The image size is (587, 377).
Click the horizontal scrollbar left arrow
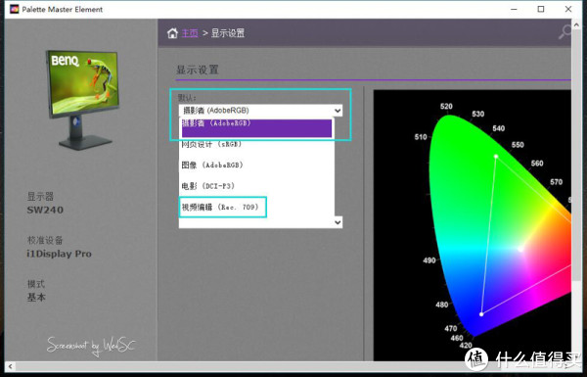pyautogui.click(x=10, y=366)
